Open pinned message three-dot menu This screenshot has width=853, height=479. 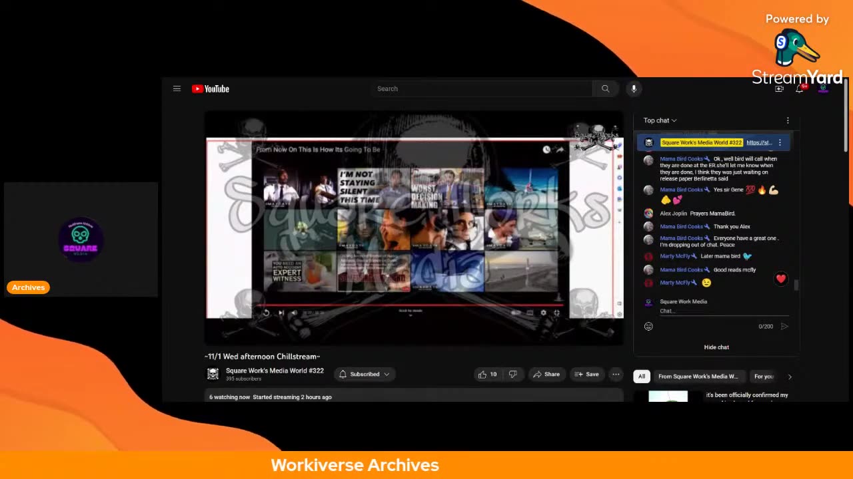[x=780, y=142]
